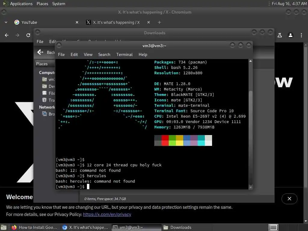The image size is (308, 231).
Task: Click the terminal window menu button
Action: pos(59,46)
